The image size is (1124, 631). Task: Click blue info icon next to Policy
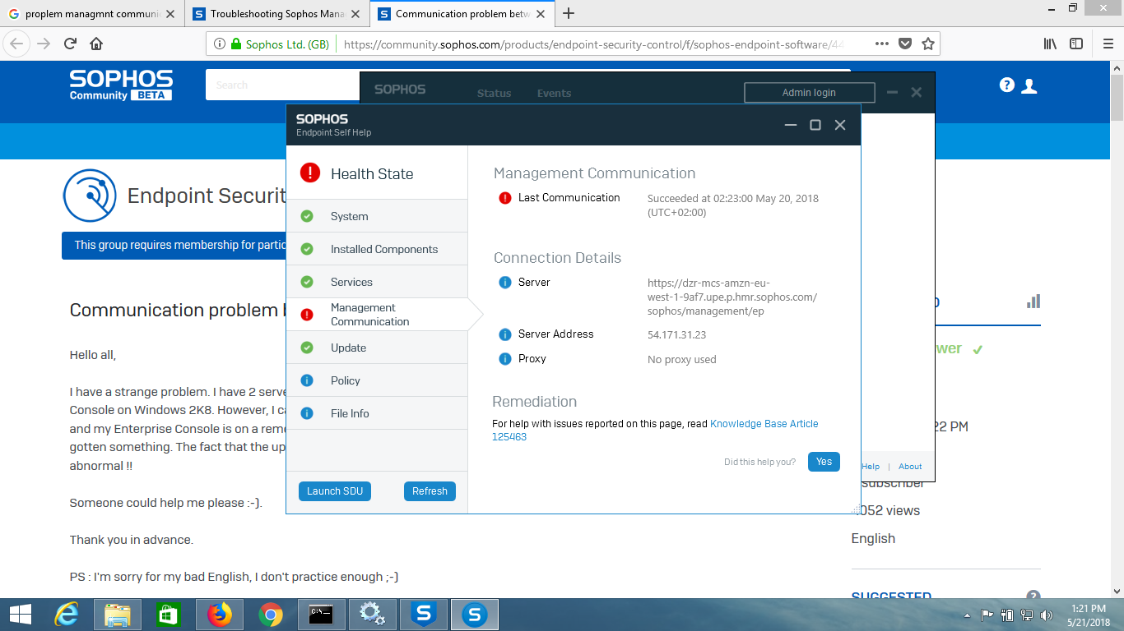tap(307, 380)
